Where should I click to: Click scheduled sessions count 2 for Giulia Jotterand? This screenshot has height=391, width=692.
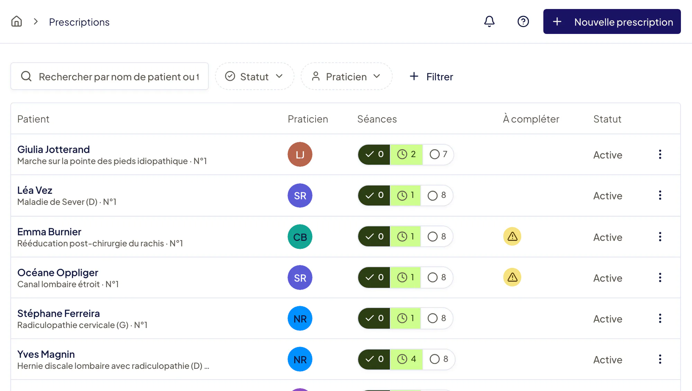pos(407,154)
